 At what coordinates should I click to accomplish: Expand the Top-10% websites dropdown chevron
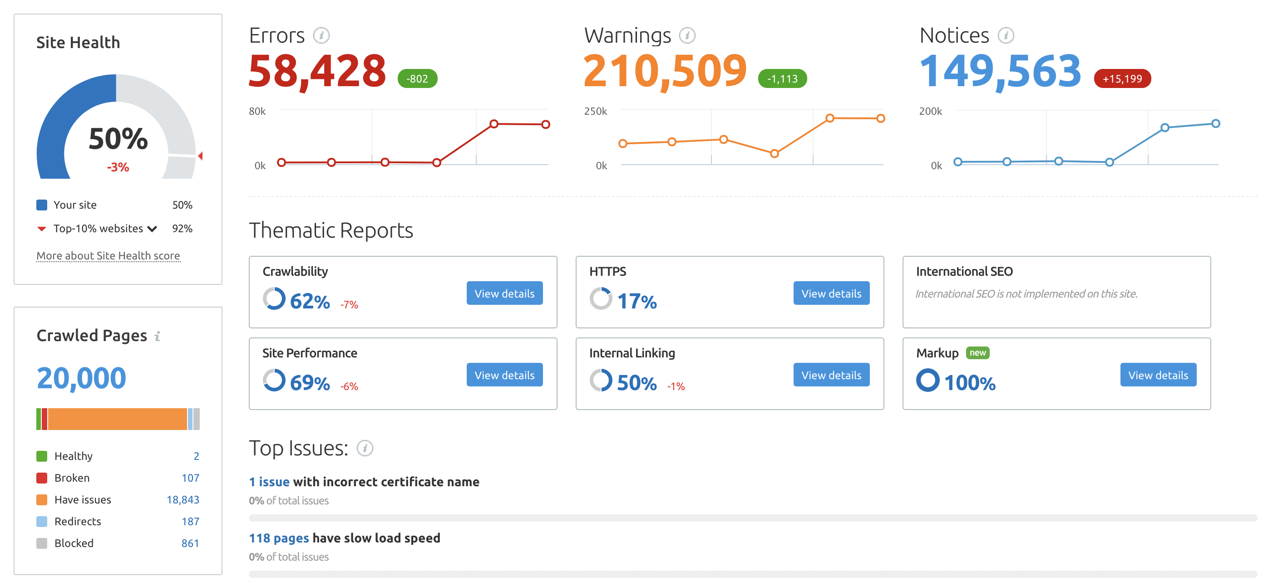point(152,229)
